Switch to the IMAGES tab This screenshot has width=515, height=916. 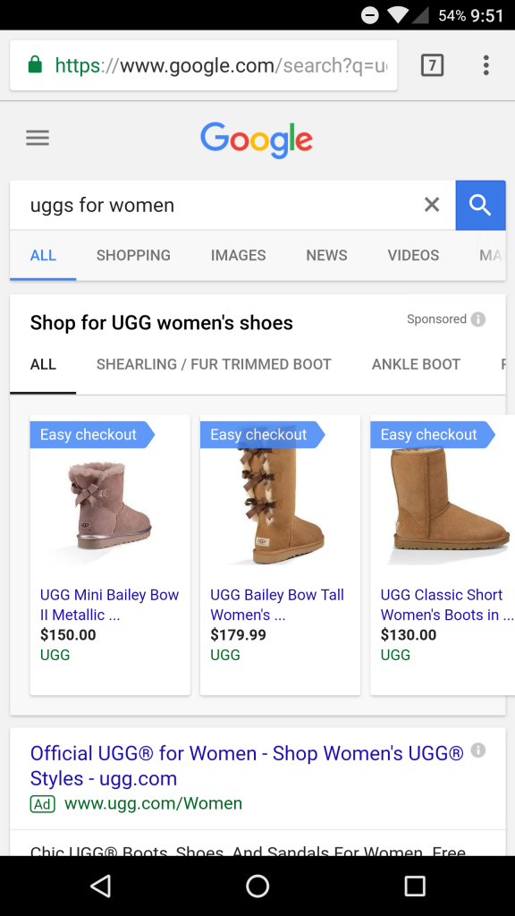point(238,255)
